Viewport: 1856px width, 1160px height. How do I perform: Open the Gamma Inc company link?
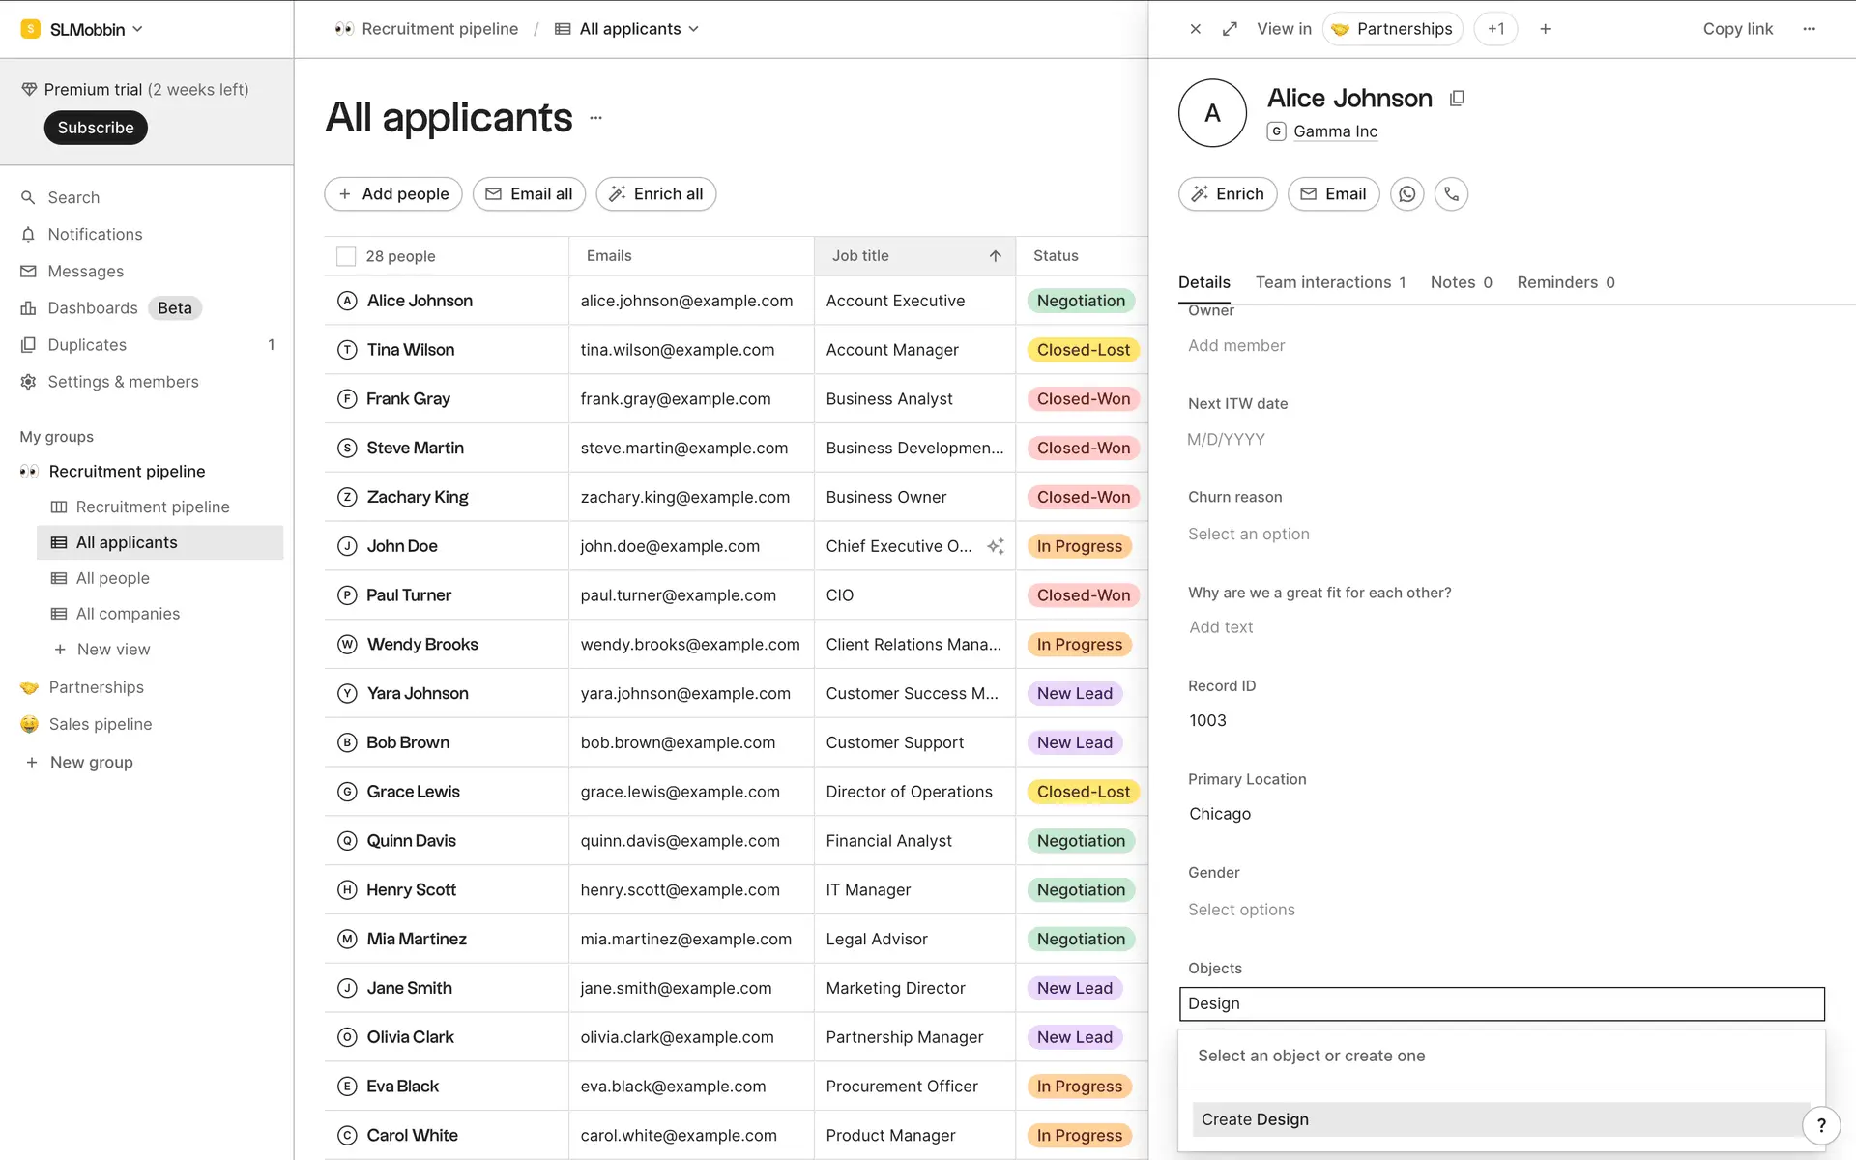pos(1335,131)
